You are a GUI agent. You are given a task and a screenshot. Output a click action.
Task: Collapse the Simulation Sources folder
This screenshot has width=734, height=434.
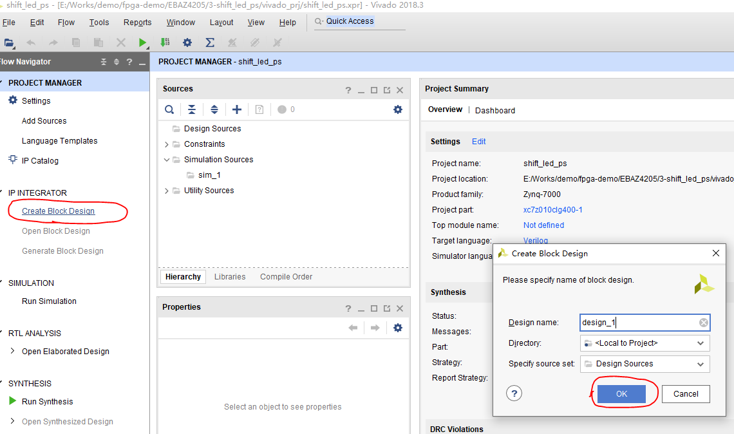point(167,160)
